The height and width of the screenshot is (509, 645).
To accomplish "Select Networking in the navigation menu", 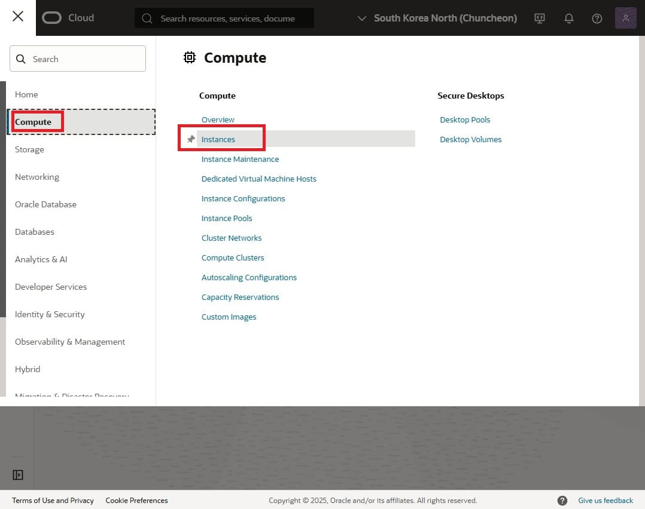I will coord(37,177).
